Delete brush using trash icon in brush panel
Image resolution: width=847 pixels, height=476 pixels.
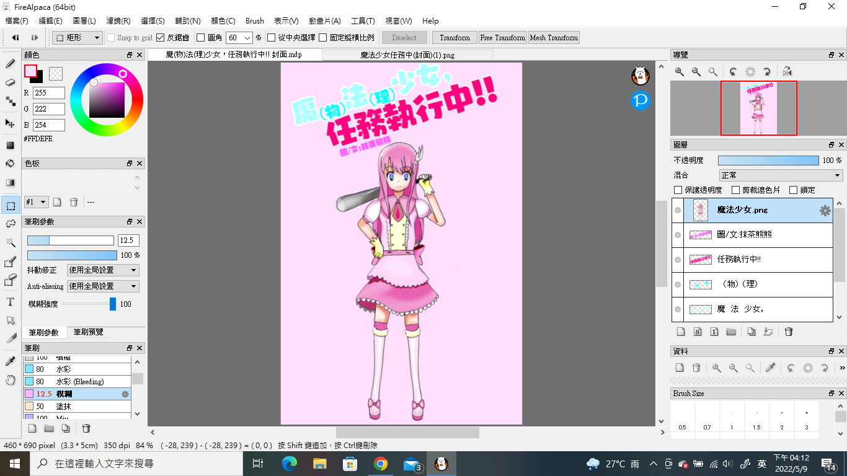tap(87, 428)
